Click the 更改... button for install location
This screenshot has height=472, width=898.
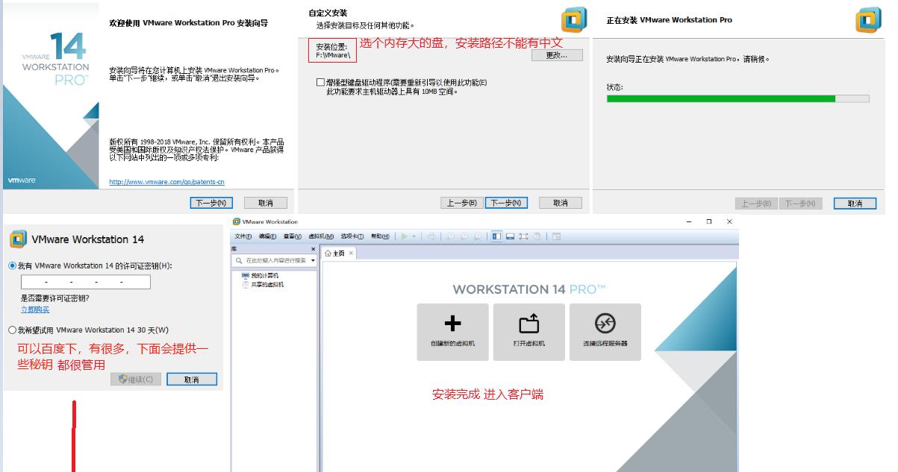pos(557,55)
